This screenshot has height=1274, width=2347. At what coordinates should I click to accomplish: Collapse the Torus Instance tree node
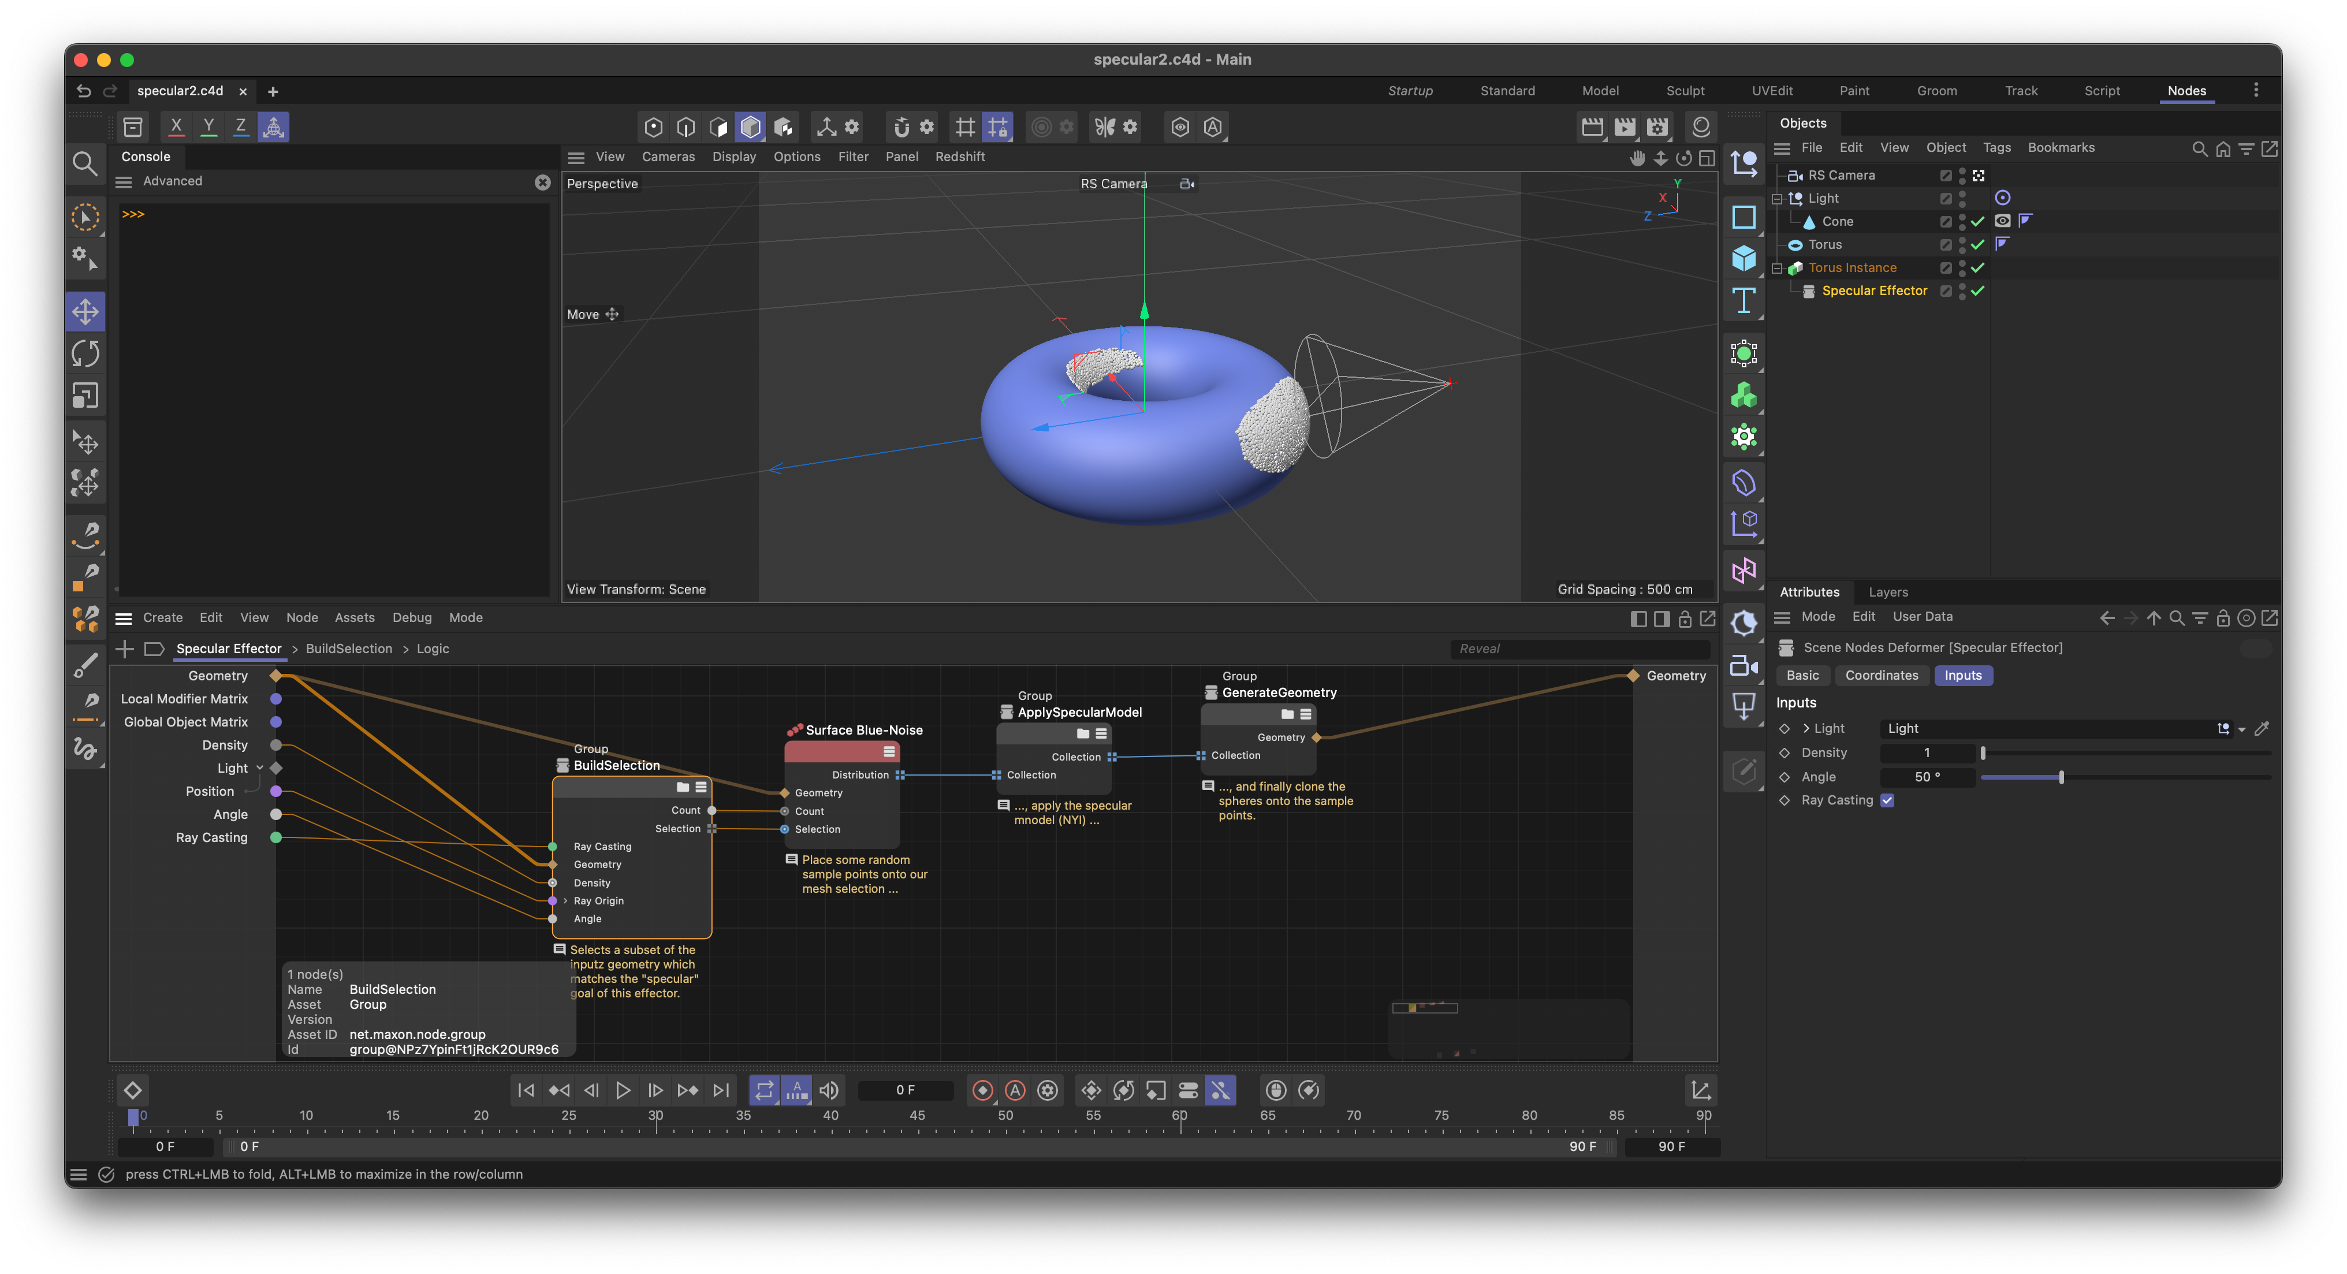point(1776,268)
